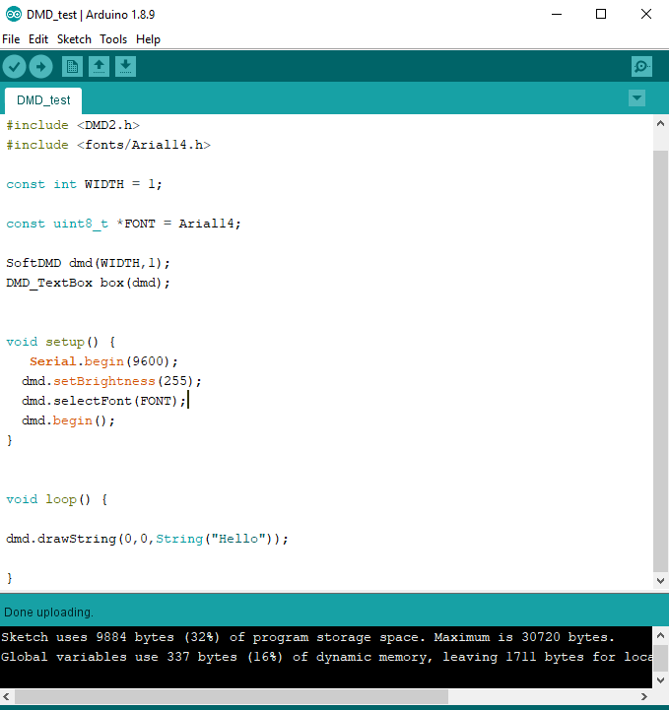The width and height of the screenshot is (669, 710).
Task: Create a new sketch with New icon
Action: click(72, 67)
